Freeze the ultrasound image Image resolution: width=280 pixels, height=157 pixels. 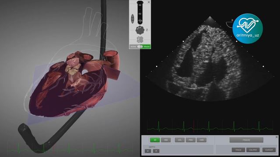point(246,140)
